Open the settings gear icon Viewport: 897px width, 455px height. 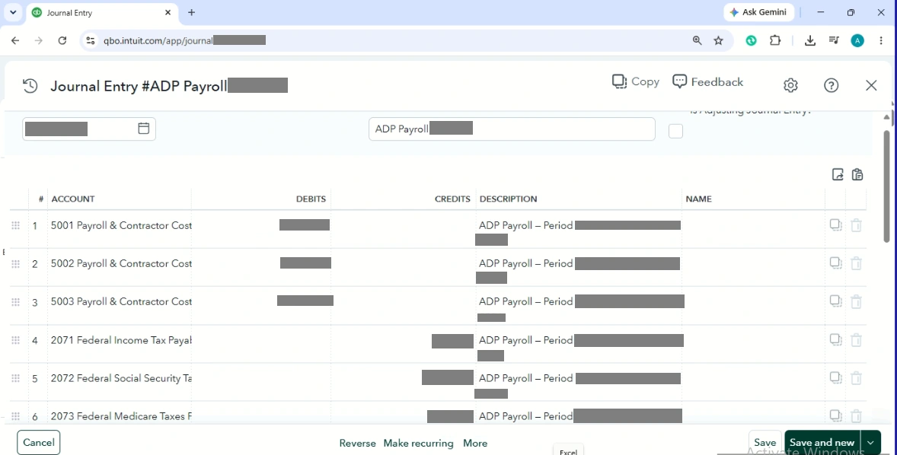click(790, 85)
